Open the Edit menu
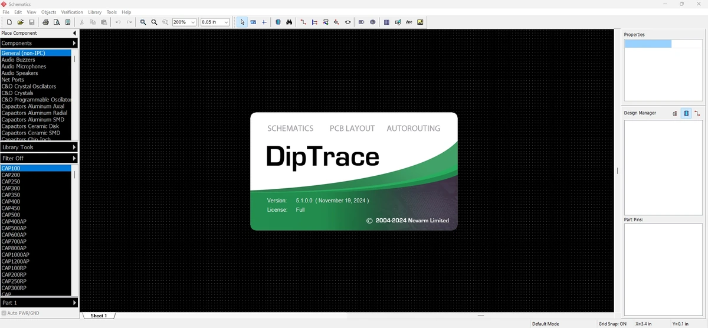 (18, 12)
